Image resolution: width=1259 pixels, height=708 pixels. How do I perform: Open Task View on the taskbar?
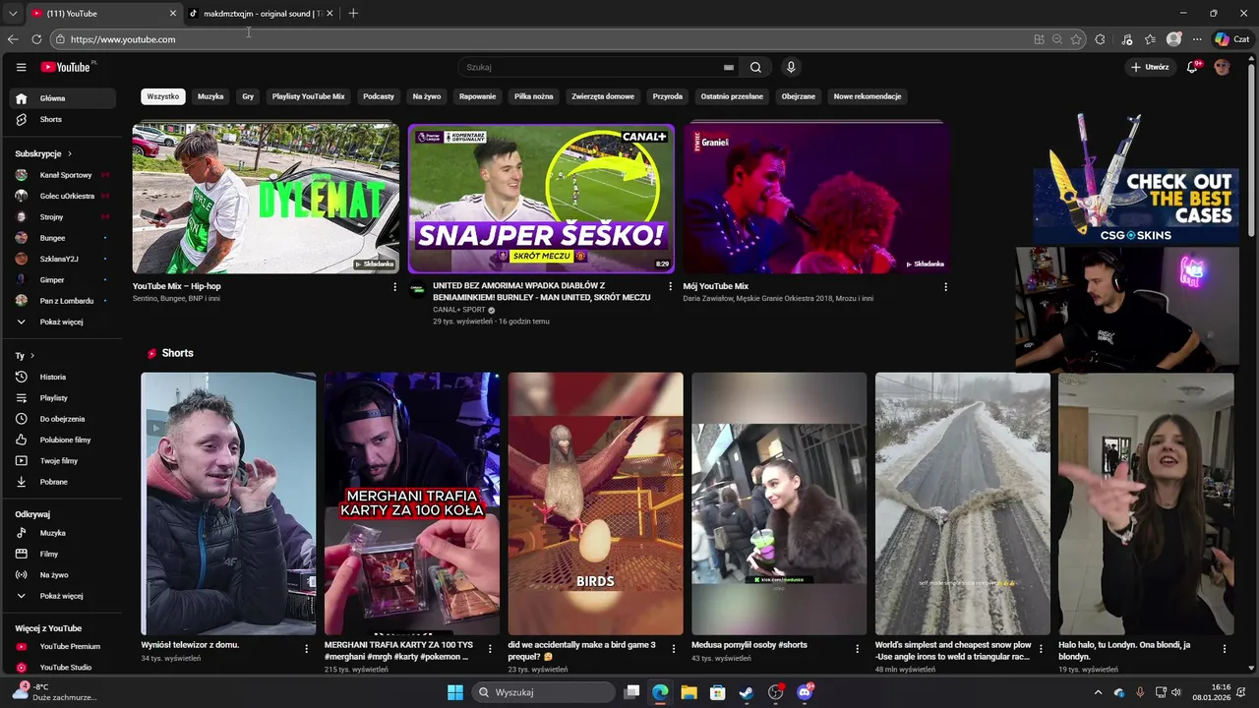pyautogui.click(x=631, y=692)
